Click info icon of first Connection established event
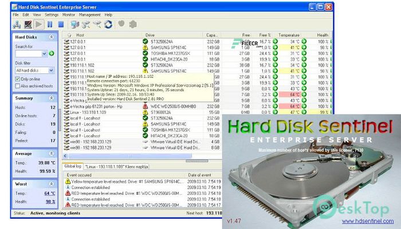Image resolution: width=401 pixels, height=229 pixels. click(68, 187)
